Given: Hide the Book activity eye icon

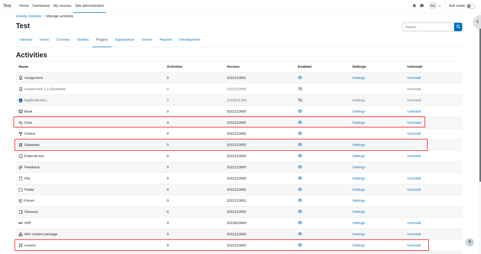Looking at the screenshot, I should point(300,111).
